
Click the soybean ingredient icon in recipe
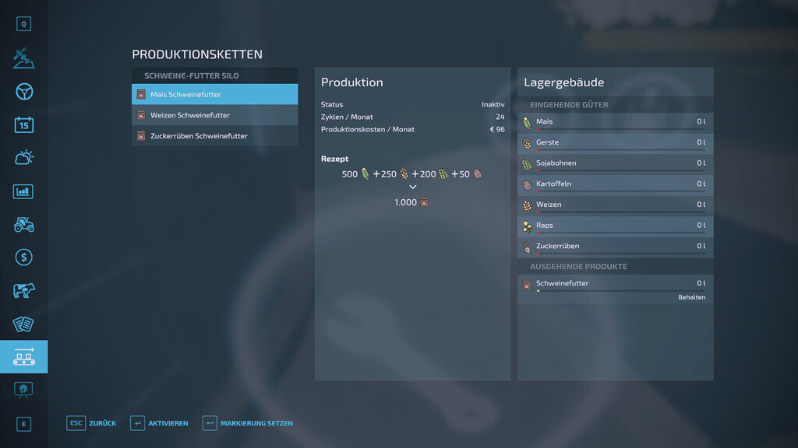[443, 173]
